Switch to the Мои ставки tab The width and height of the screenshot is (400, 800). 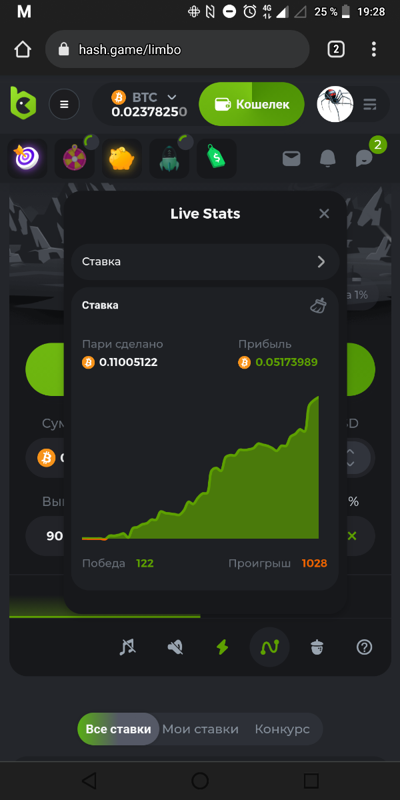[x=200, y=729]
